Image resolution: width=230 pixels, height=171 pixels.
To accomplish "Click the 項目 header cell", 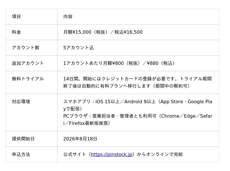I will coord(32,16).
